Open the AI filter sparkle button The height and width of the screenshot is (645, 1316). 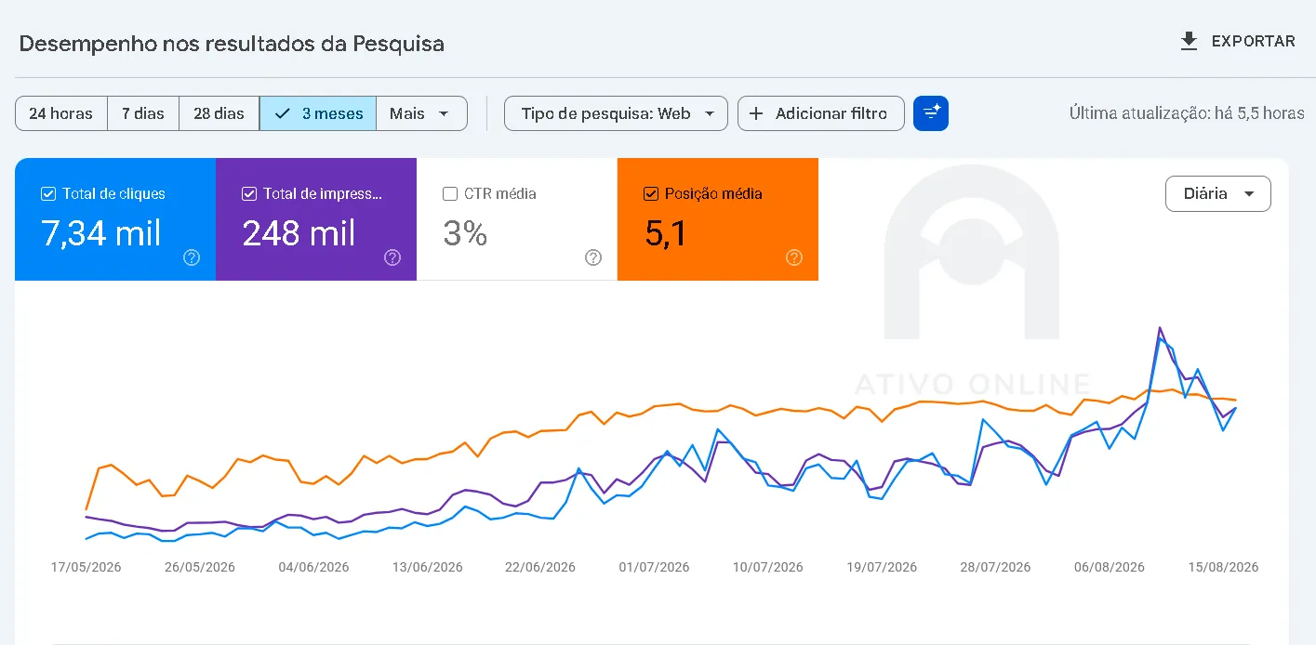tap(931, 113)
